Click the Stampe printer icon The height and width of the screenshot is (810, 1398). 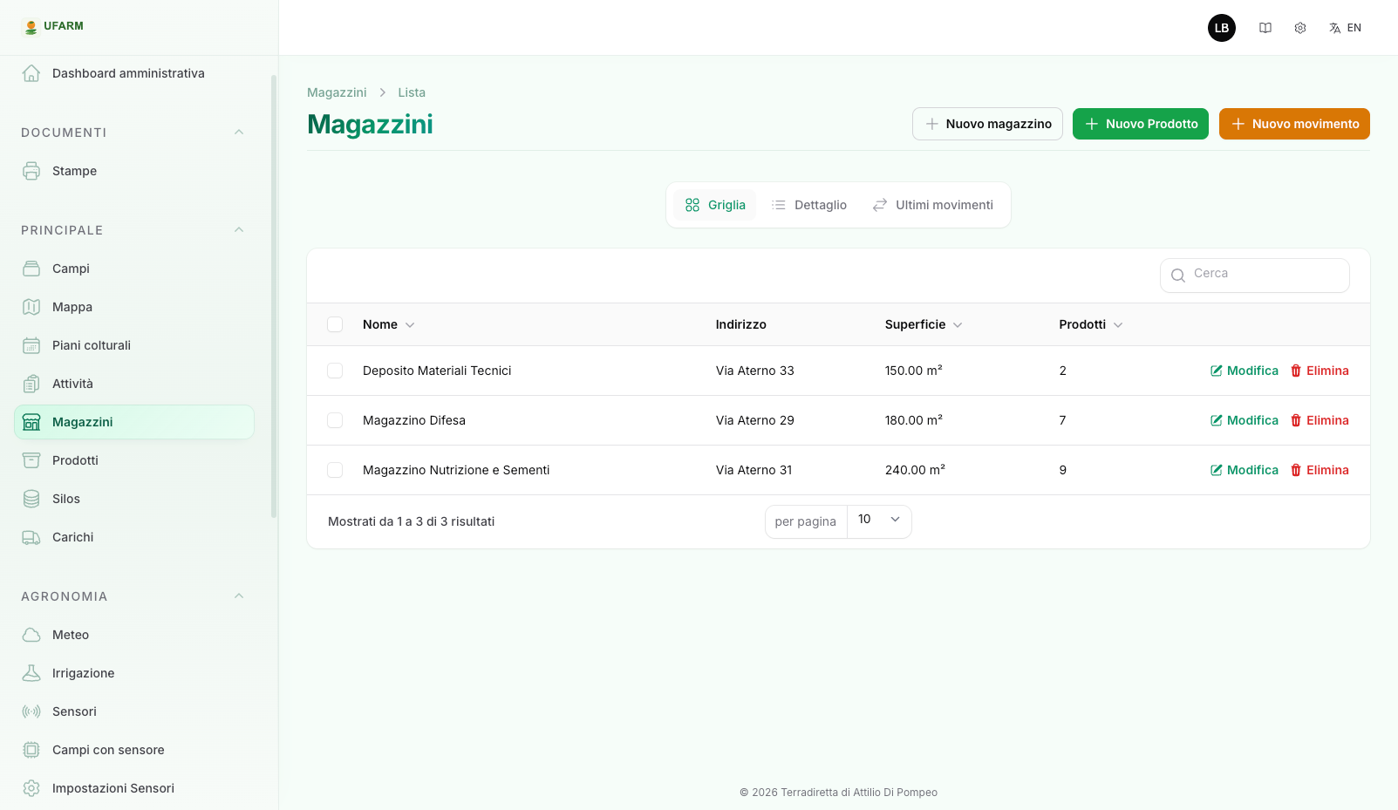coord(31,171)
